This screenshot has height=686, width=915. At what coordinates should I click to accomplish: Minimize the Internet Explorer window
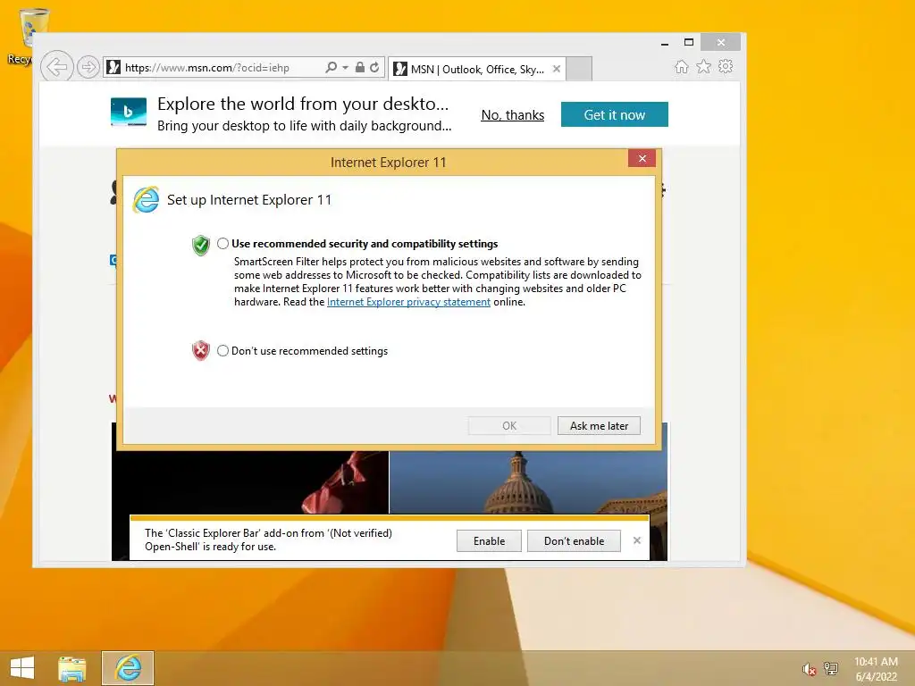coord(665,43)
